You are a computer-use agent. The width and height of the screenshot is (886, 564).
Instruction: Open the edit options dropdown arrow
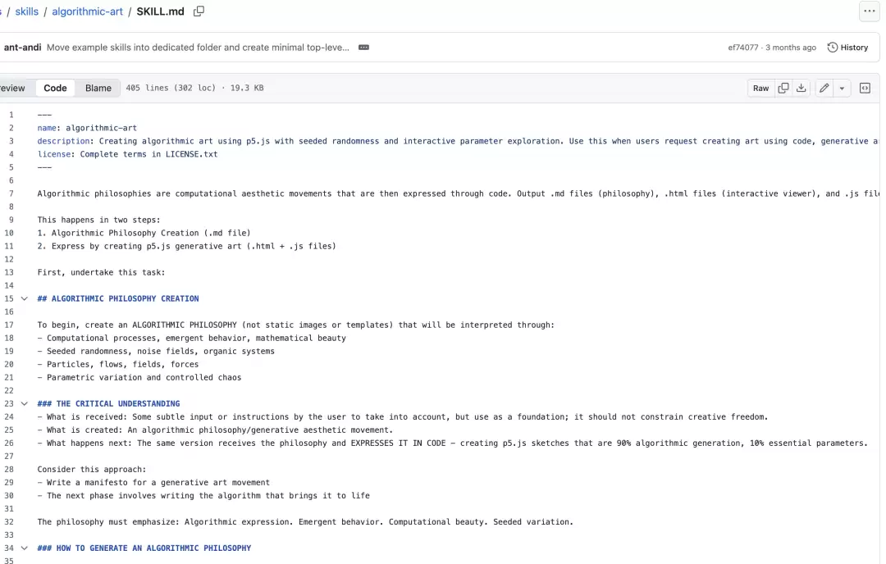click(x=842, y=88)
